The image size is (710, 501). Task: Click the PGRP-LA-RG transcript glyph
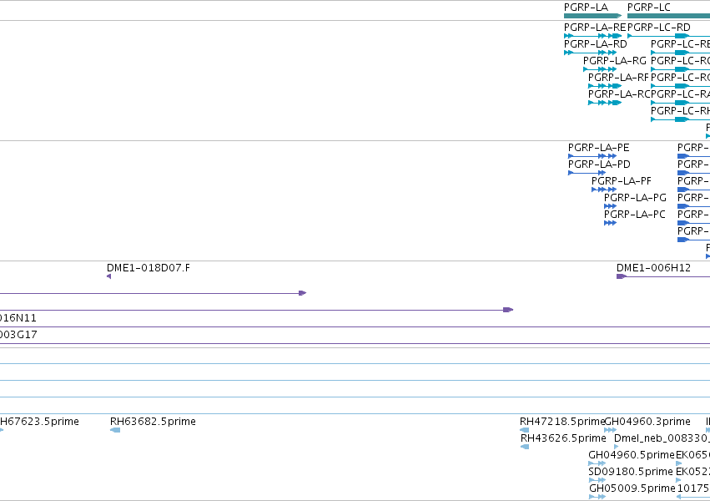tap(600, 69)
